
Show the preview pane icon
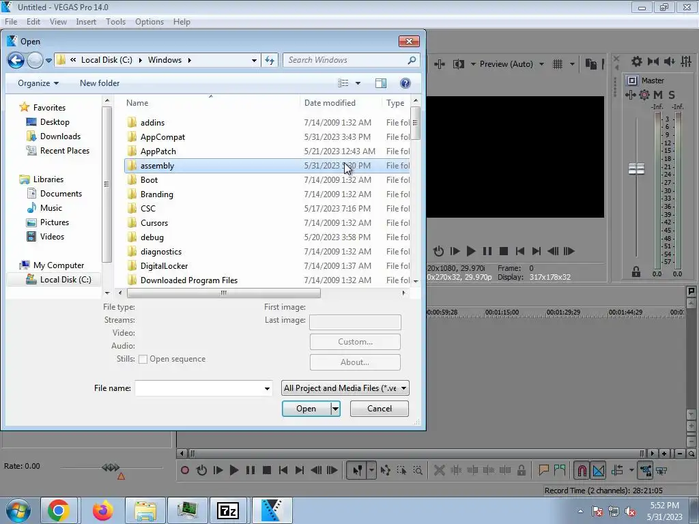pyautogui.click(x=381, y=83)
